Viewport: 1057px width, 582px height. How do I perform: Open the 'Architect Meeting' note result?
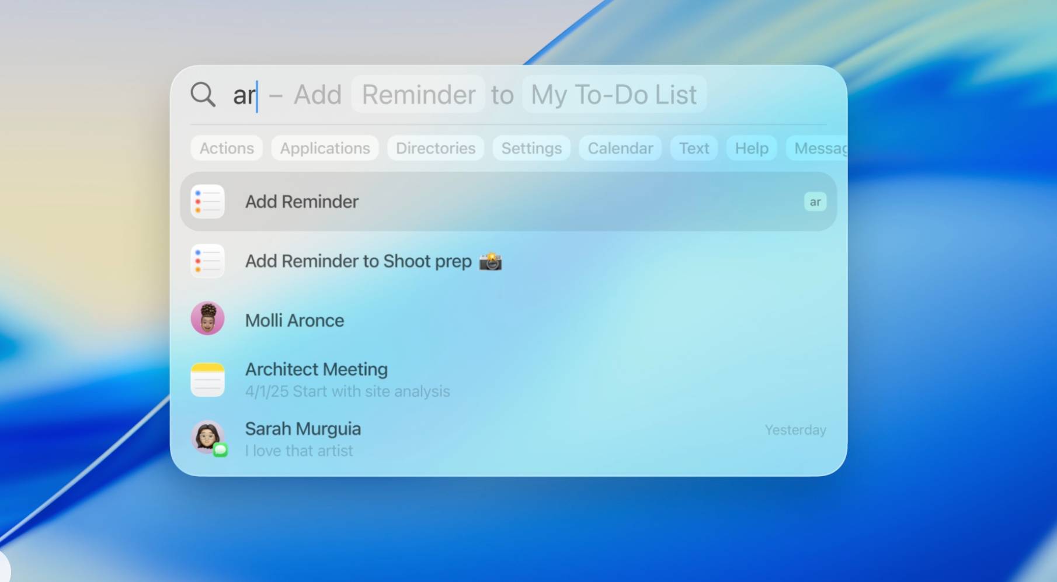coord(508,380)
